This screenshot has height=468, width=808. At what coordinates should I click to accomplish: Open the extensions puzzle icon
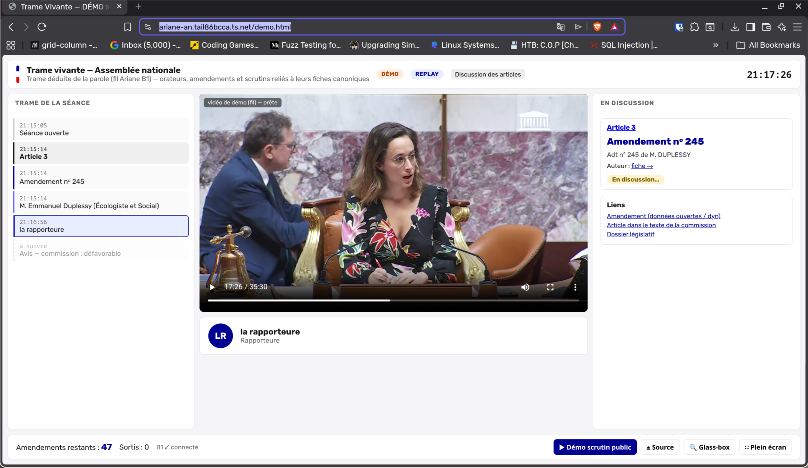pyautogui.click(x=695, y=27)
